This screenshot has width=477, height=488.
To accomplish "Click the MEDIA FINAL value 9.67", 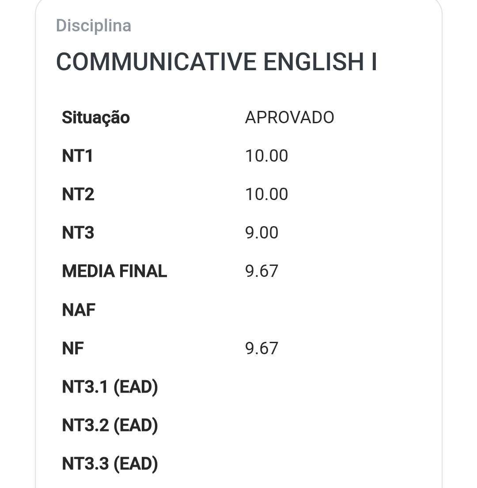I will pos(261,271).
